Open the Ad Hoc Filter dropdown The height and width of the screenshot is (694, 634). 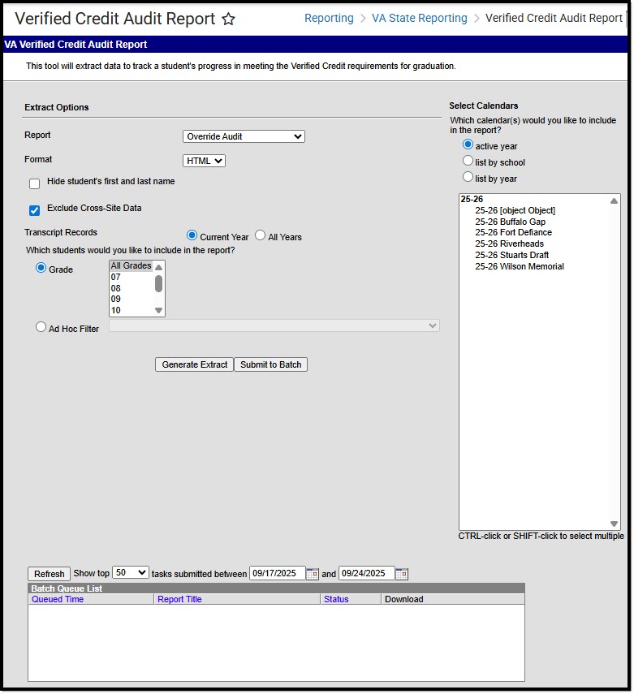tap(274, 325)
